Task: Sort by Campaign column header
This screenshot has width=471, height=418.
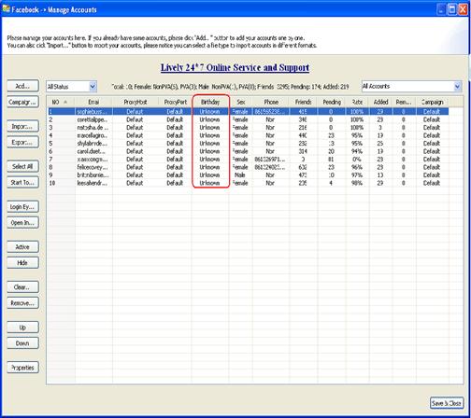Action: (x=433, y=102)
